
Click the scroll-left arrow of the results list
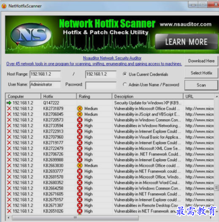click(8, 217)
